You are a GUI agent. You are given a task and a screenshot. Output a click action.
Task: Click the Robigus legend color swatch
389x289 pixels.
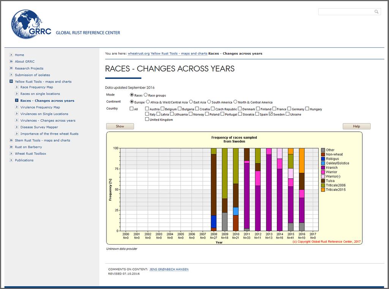[x=323, y=159]
